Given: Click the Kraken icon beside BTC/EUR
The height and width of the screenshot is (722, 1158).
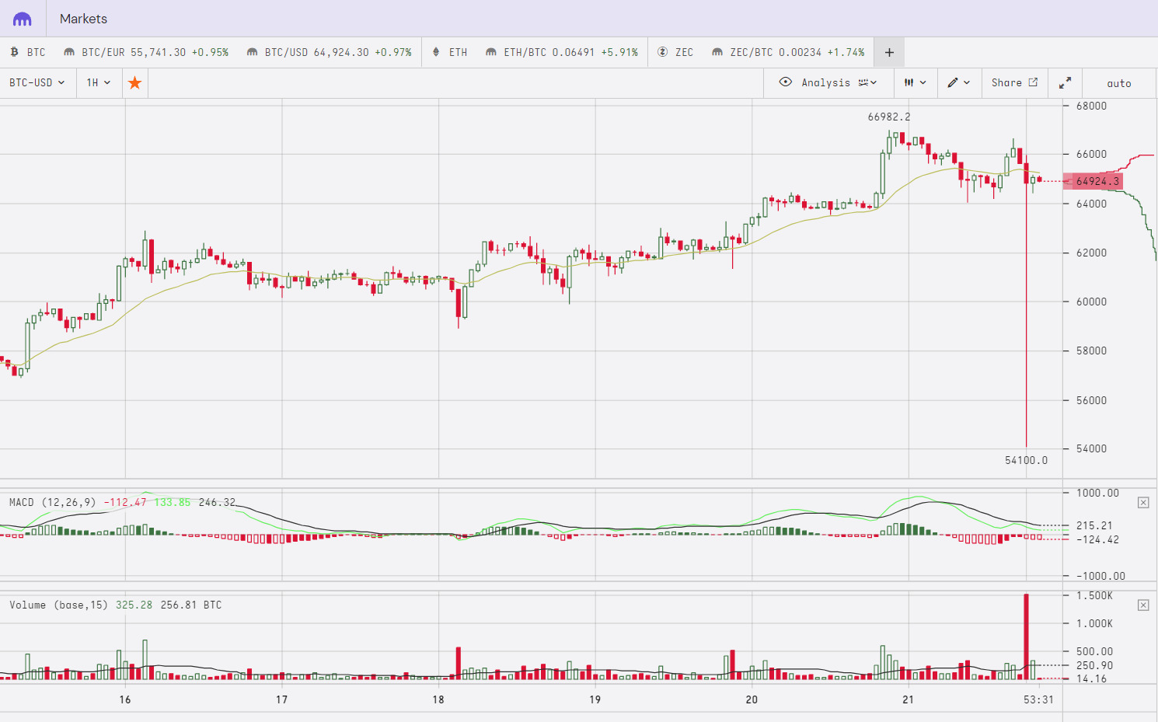Looking at the screenshot, I should point(69,52).
